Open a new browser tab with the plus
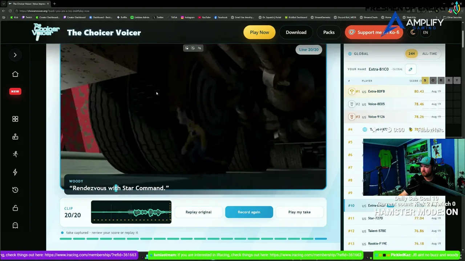465x261 pixels. (54, 4)
